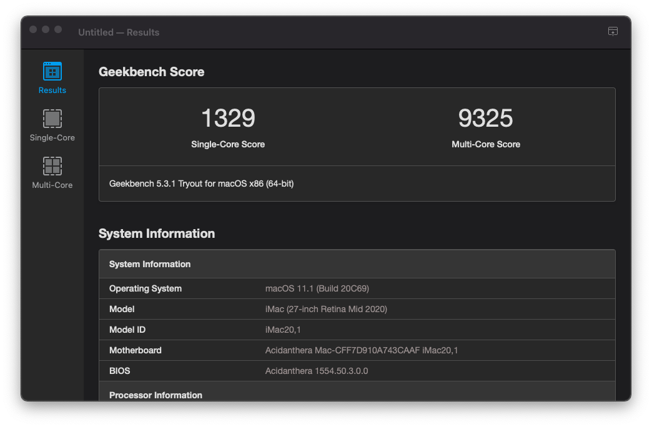Click the 'Single-Core Score' label
Image resolution: width=652 pixels, height=427 pixels.
(x=228, y=144)
